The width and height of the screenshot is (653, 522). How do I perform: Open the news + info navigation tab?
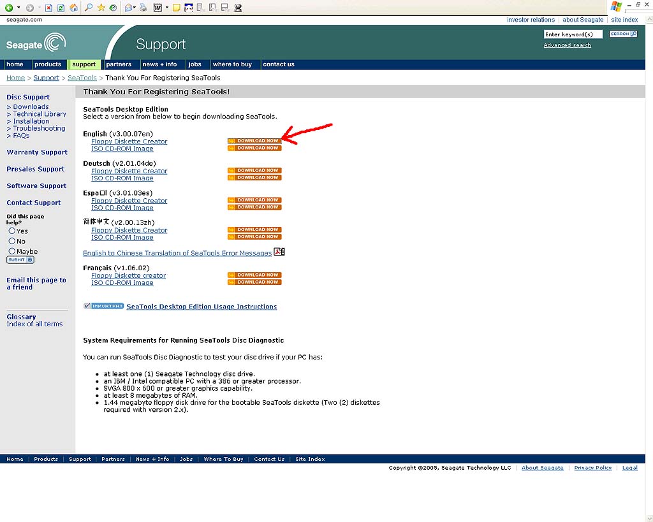pos(159,64)
